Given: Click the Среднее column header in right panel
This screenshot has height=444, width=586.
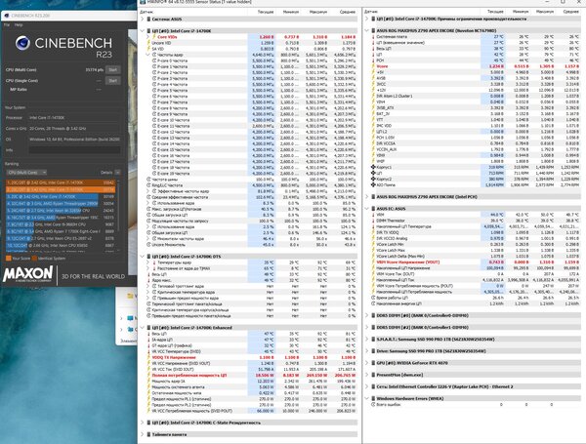Looking at the screenshot, I should tap(570, 12).
